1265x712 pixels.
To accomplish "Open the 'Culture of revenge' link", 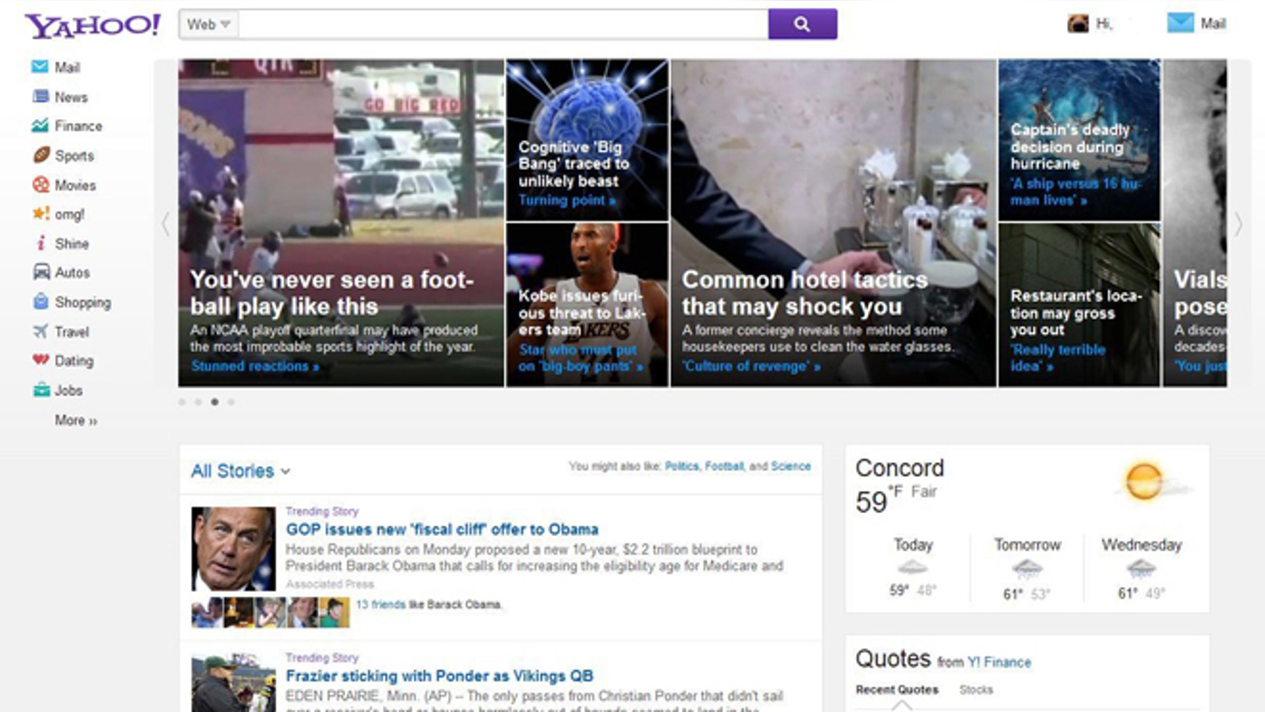I will 751,366.
